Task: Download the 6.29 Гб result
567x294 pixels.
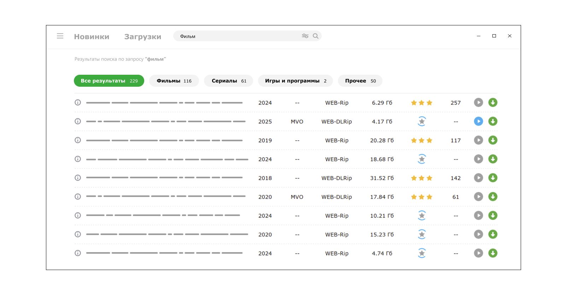Action: click(493, 103)
